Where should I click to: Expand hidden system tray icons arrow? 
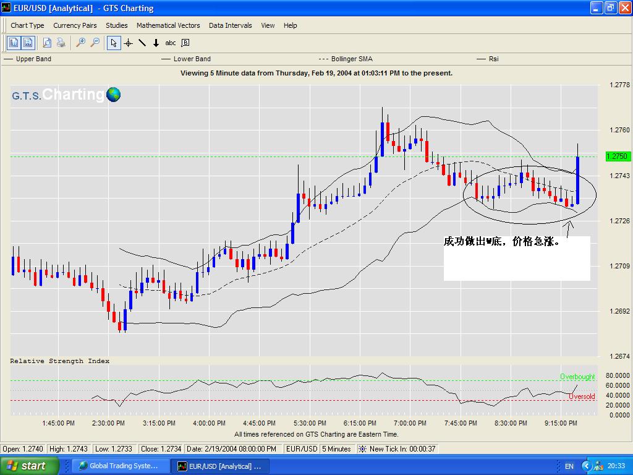587,466
